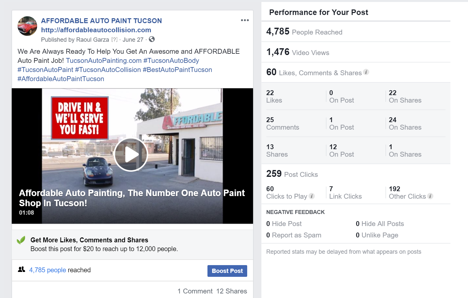Click the info icon beside Likes, Comments & Shares
Image resolution: width=468 pixels, height=298 pixels.
pyautogui.click(x=366, y=72)
